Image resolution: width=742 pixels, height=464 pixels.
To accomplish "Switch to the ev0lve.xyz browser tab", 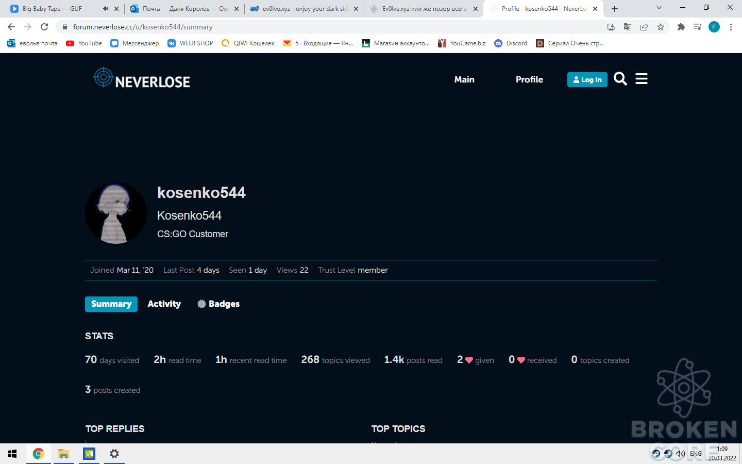I will click(303, 9).
